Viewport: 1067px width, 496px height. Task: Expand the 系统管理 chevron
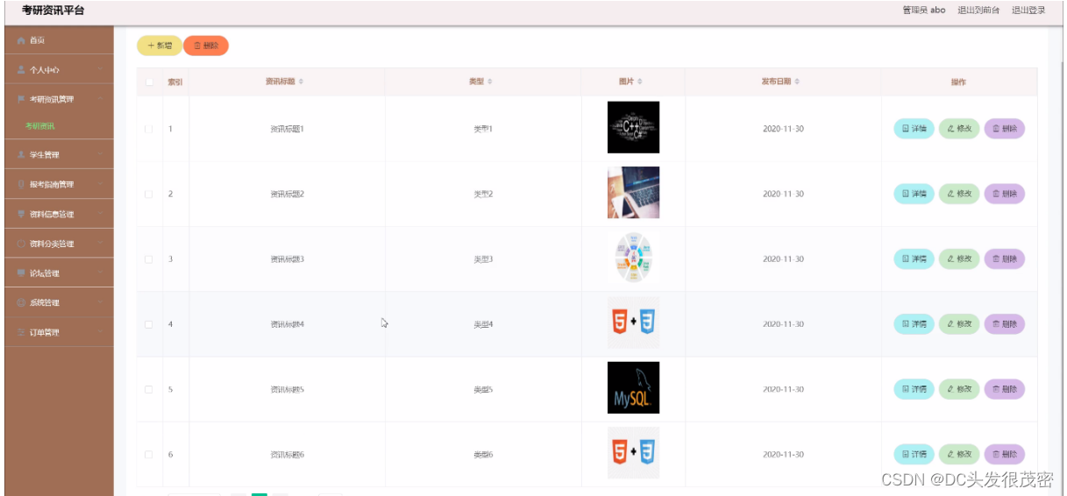pos(101,302)
